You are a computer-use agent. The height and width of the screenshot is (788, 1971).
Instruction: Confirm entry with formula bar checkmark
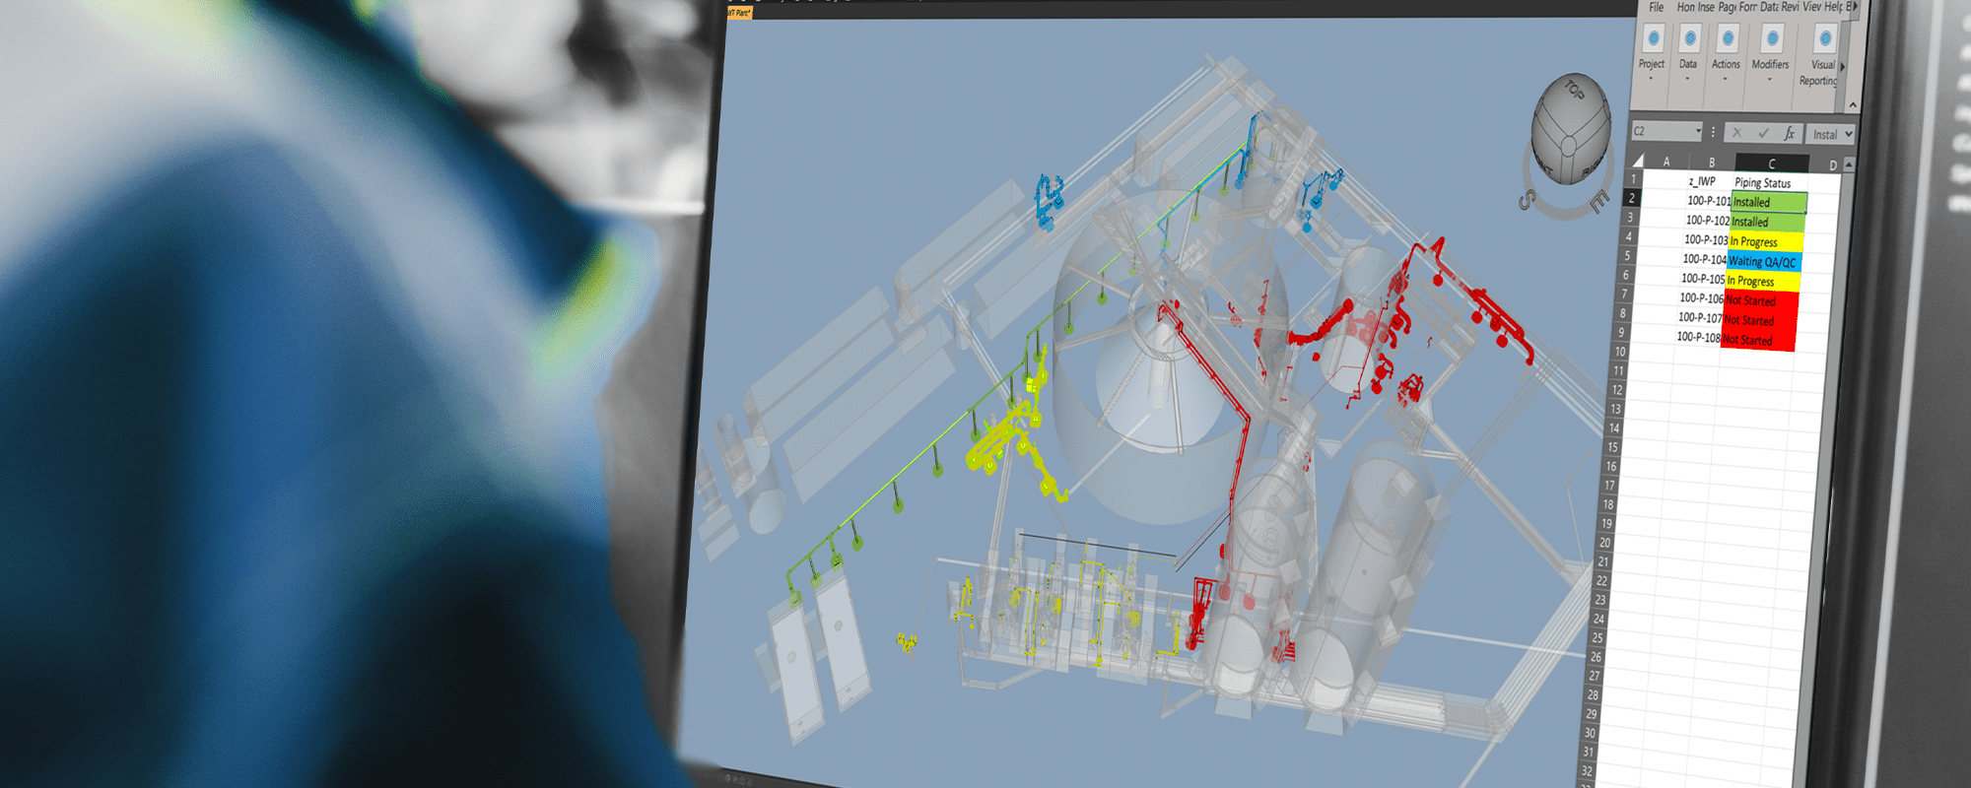pyautogui.click(x=1763, y=133)
